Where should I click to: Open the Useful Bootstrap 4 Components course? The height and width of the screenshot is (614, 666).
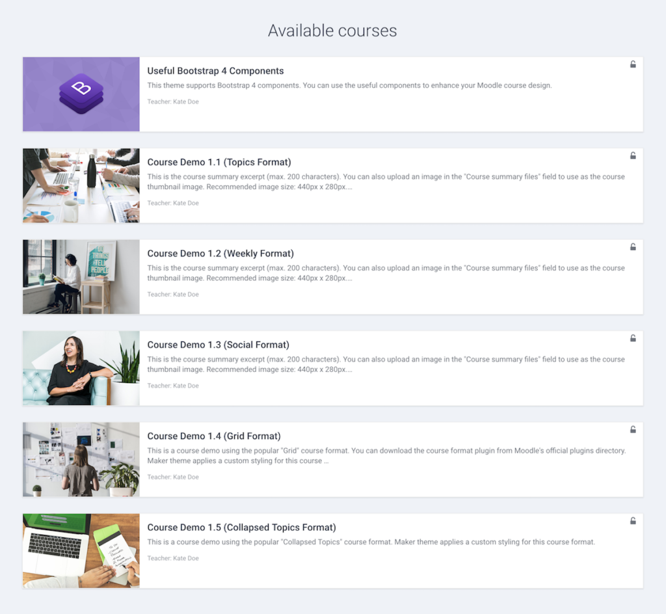click(215, 71)
